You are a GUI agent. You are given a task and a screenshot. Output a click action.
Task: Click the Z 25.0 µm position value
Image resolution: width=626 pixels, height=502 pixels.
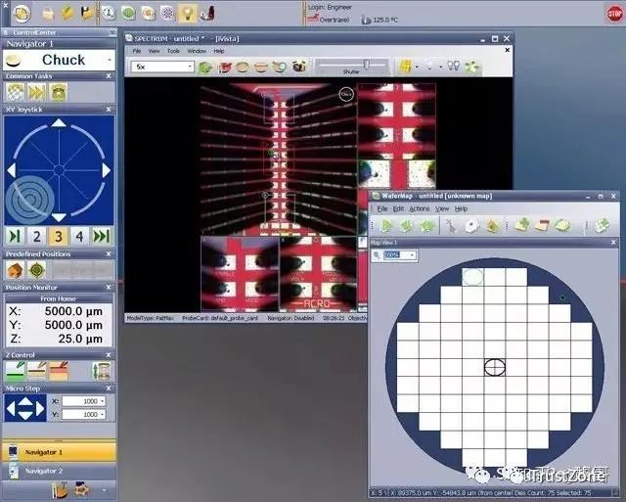80,339
